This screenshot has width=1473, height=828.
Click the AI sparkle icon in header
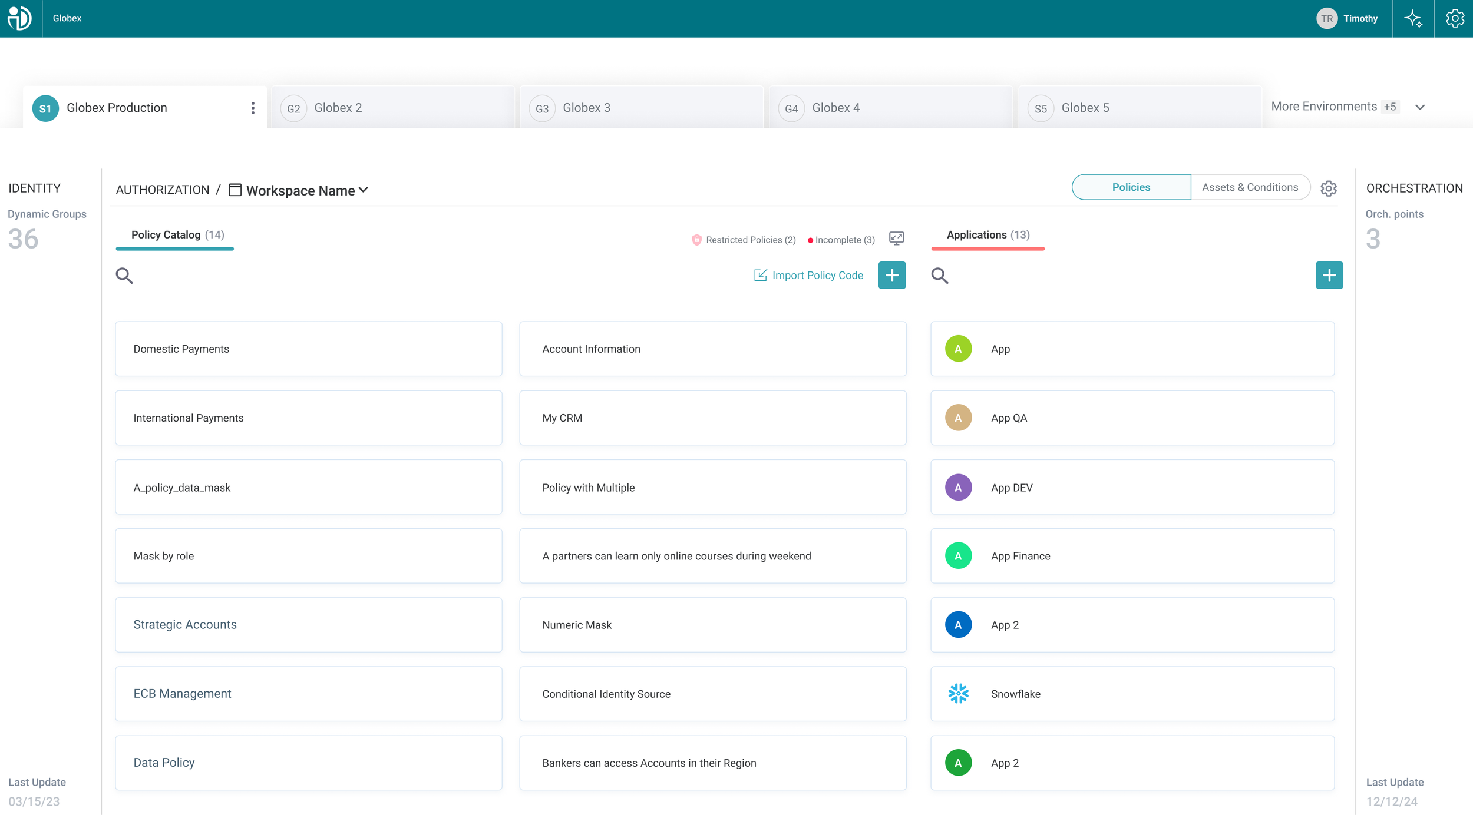(1413, 19)
